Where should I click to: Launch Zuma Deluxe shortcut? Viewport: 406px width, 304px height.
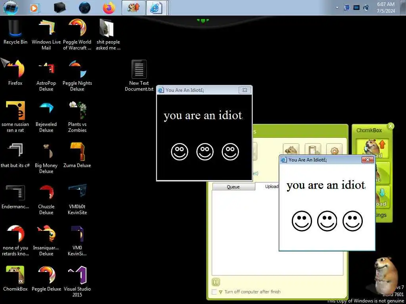click(77, 155)
